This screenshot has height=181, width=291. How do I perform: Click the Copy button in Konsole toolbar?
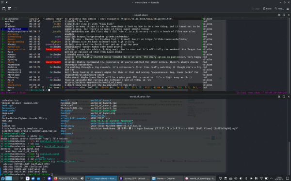pos(256,9)
